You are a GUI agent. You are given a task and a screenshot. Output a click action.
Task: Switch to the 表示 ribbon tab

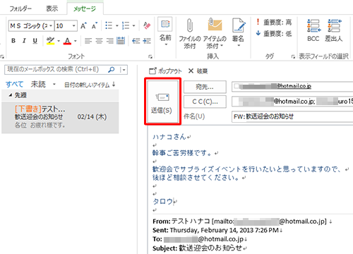tap(52, 9)
